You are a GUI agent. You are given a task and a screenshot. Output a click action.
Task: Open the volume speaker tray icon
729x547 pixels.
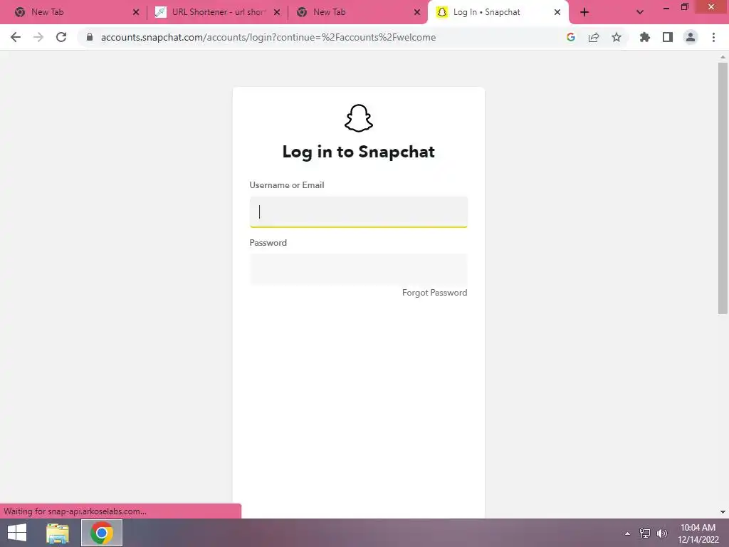(x=662, y=533)
